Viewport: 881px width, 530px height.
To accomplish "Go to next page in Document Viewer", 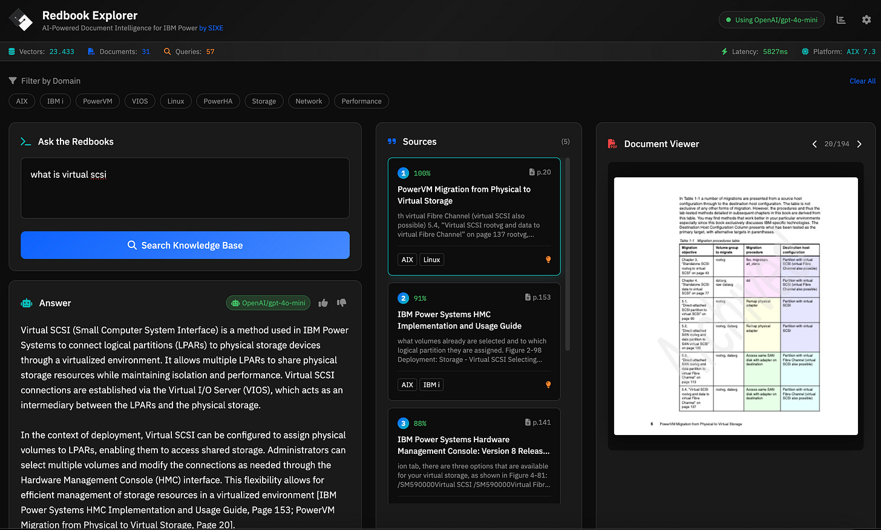I will (x=859, y=144).
